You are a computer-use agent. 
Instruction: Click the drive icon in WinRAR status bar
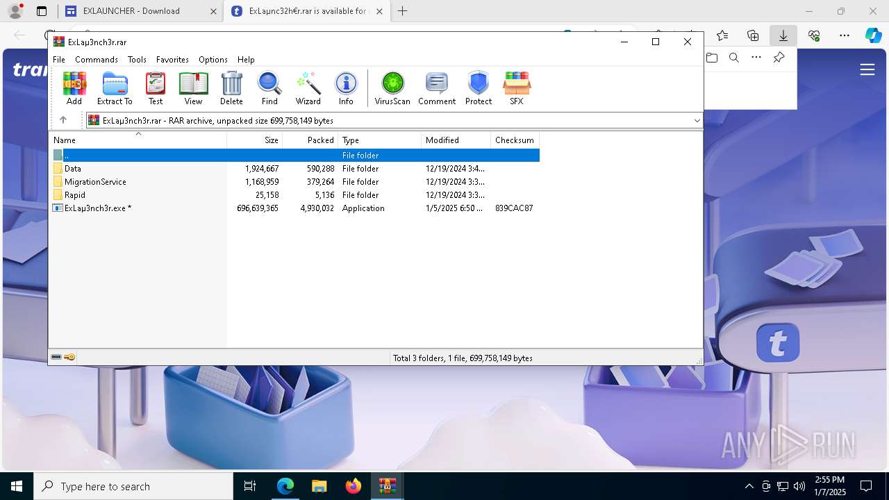pyautogui.click(x=56, y=357)
